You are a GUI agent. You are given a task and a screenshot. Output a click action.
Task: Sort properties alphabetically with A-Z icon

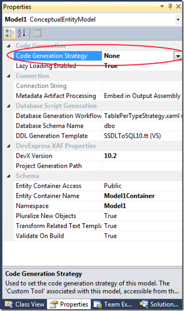pos(22,33)
